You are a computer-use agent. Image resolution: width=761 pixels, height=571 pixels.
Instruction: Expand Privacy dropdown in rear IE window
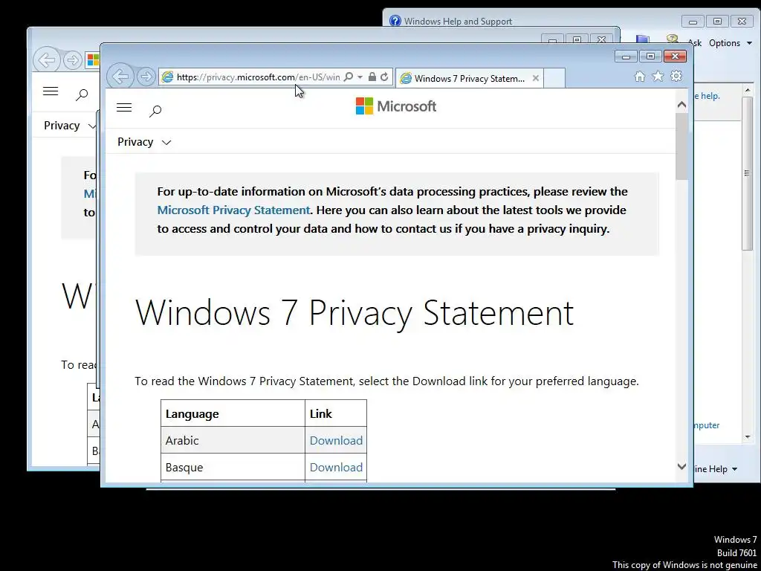tap(70, 125)
